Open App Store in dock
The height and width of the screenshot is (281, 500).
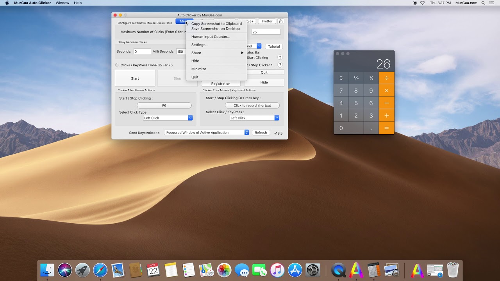(x=295, y=270)
